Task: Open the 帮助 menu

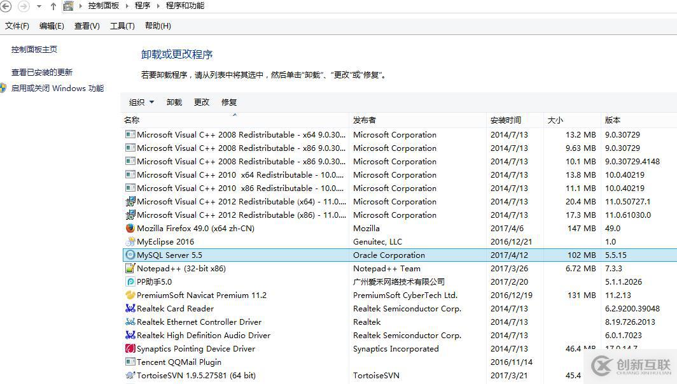Action: (x=157, y=25)
